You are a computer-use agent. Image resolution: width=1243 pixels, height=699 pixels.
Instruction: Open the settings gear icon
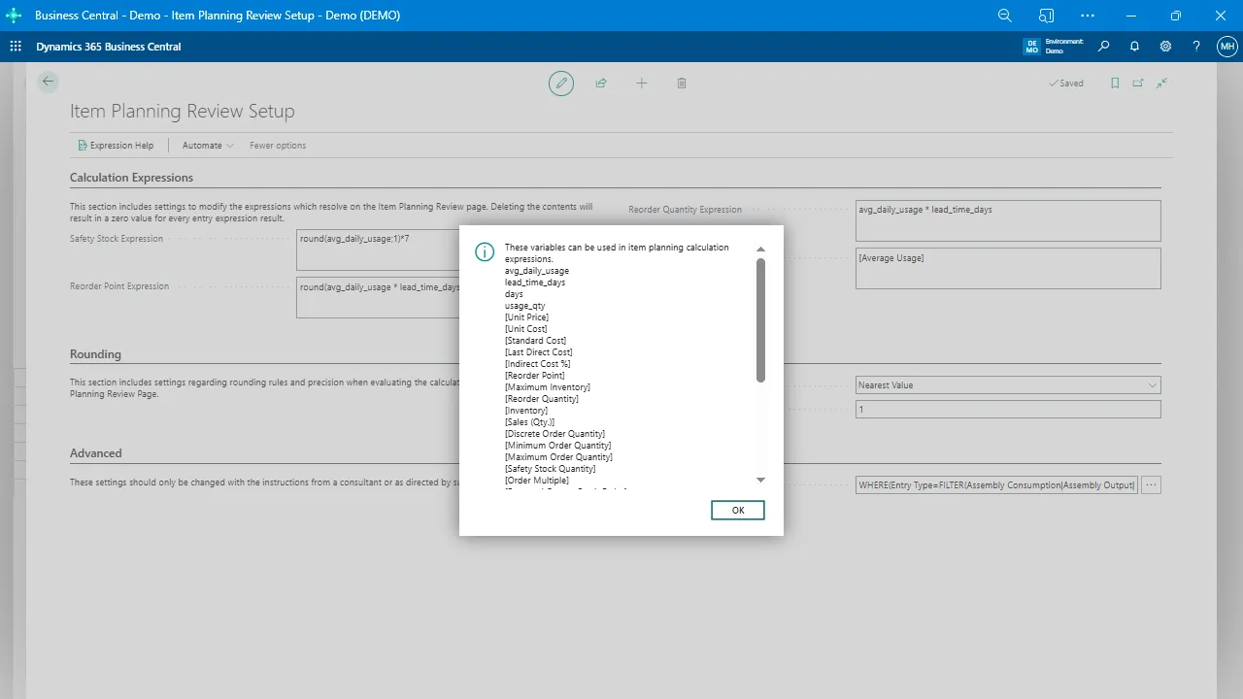(x=1165, y=47)
